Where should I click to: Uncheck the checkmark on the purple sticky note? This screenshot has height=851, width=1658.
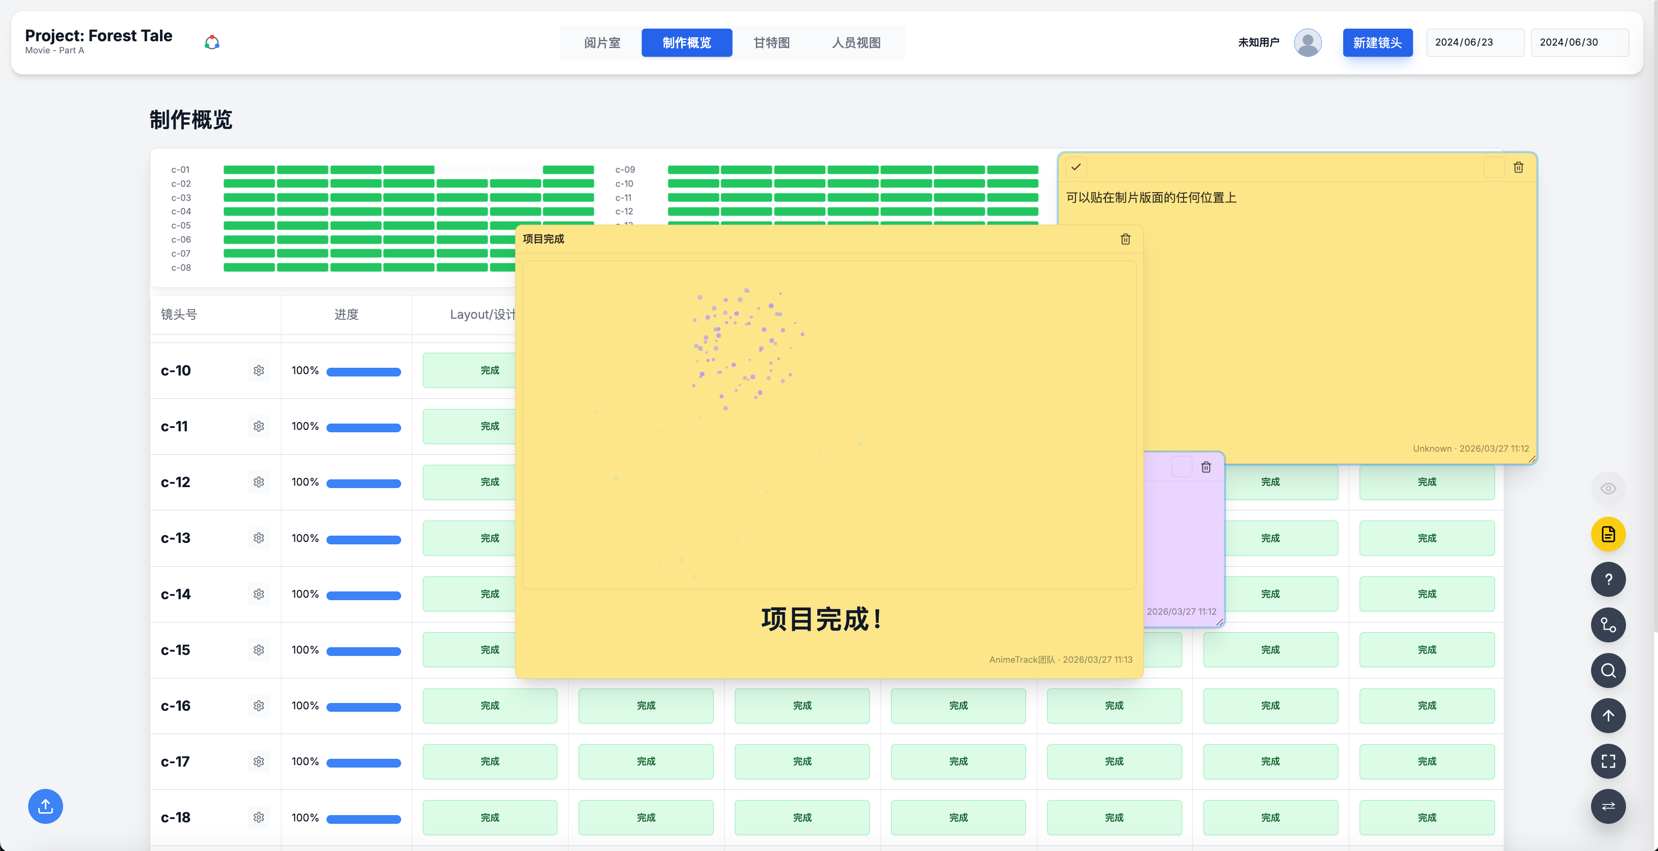[1182, 467]
